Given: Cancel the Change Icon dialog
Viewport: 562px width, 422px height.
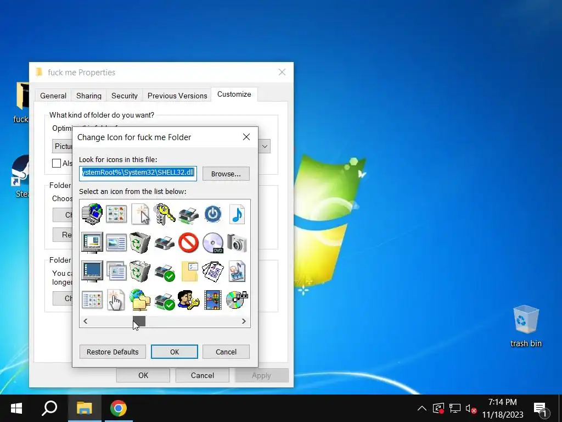Looking at the screenshot, I should click(x=226, y=352).
